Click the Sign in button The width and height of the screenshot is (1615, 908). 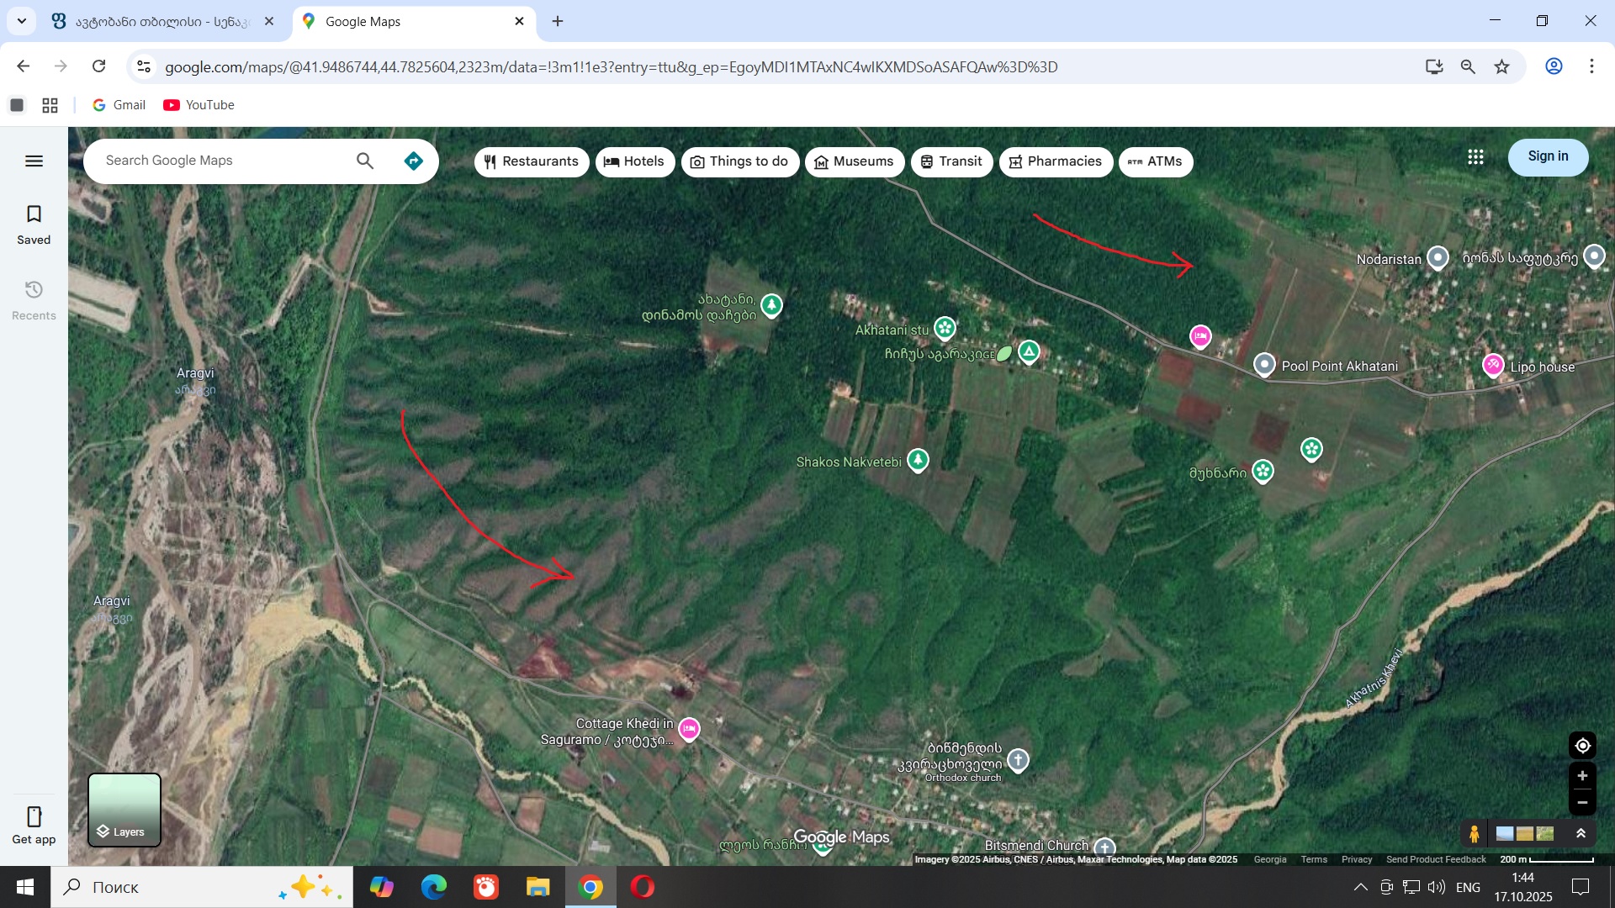1547,156
